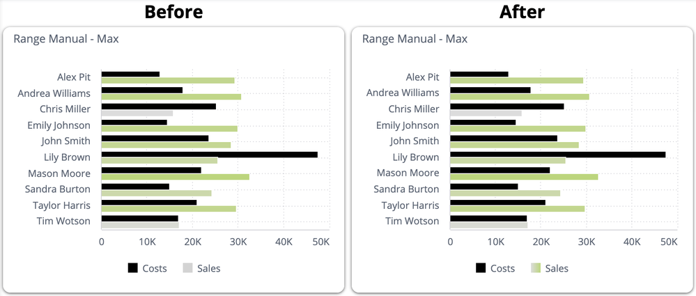Select Mason Moore's green Sales bar in Before chart
Image resolution: width=696 pixels, height=296 pixels.
[x=175, y=177]
